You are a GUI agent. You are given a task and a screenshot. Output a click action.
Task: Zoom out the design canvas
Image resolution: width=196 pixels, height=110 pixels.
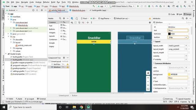148,82
